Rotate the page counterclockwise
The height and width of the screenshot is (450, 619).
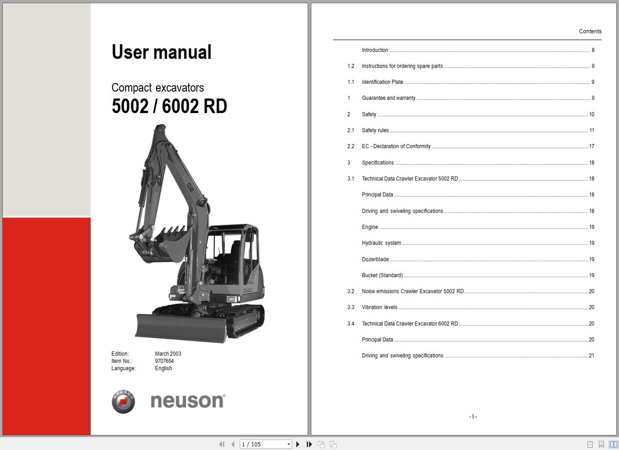321,444
